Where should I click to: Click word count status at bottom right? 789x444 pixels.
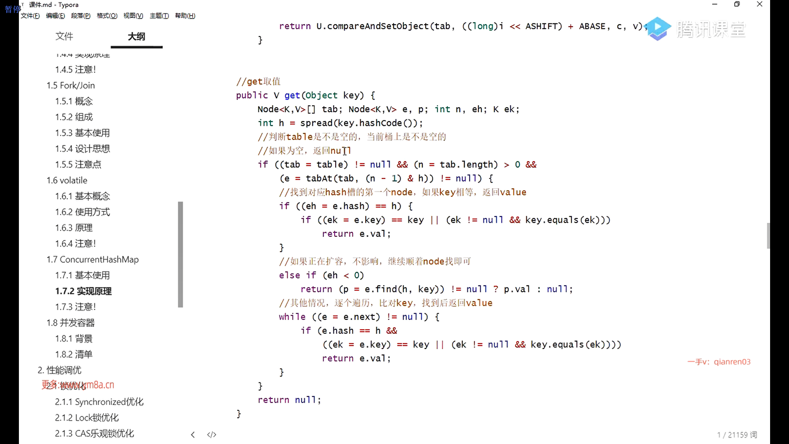pos(737,435)
